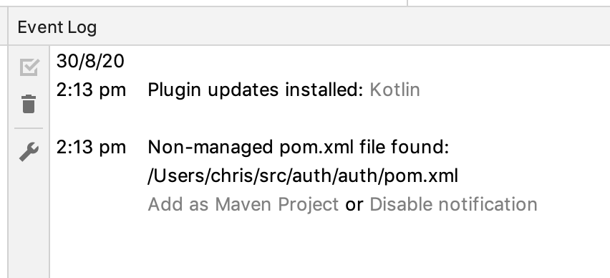Open the Kotlin plugin link
The height and width of the screenshot is (278, 610).
point(394,90)
